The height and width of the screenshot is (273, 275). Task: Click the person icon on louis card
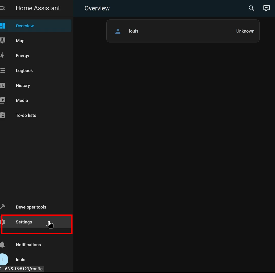[118, 31]
